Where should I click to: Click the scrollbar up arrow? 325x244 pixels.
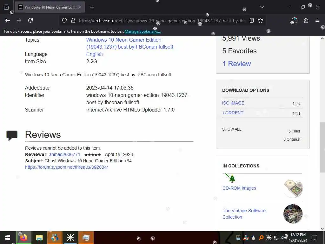pos(322,38)
